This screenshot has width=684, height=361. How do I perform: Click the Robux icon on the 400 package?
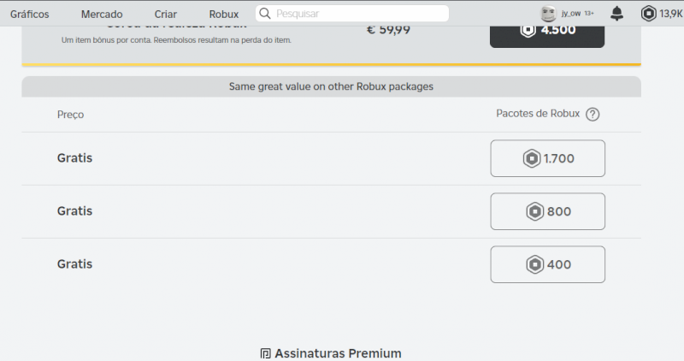click(x=534, y=264)
